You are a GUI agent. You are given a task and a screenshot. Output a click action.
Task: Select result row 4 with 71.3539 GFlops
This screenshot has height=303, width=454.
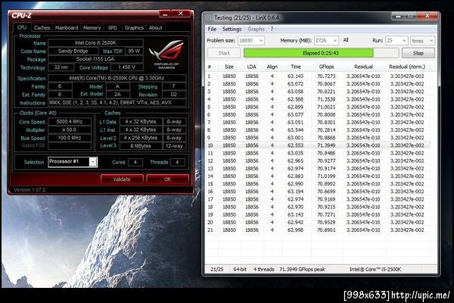318,99
